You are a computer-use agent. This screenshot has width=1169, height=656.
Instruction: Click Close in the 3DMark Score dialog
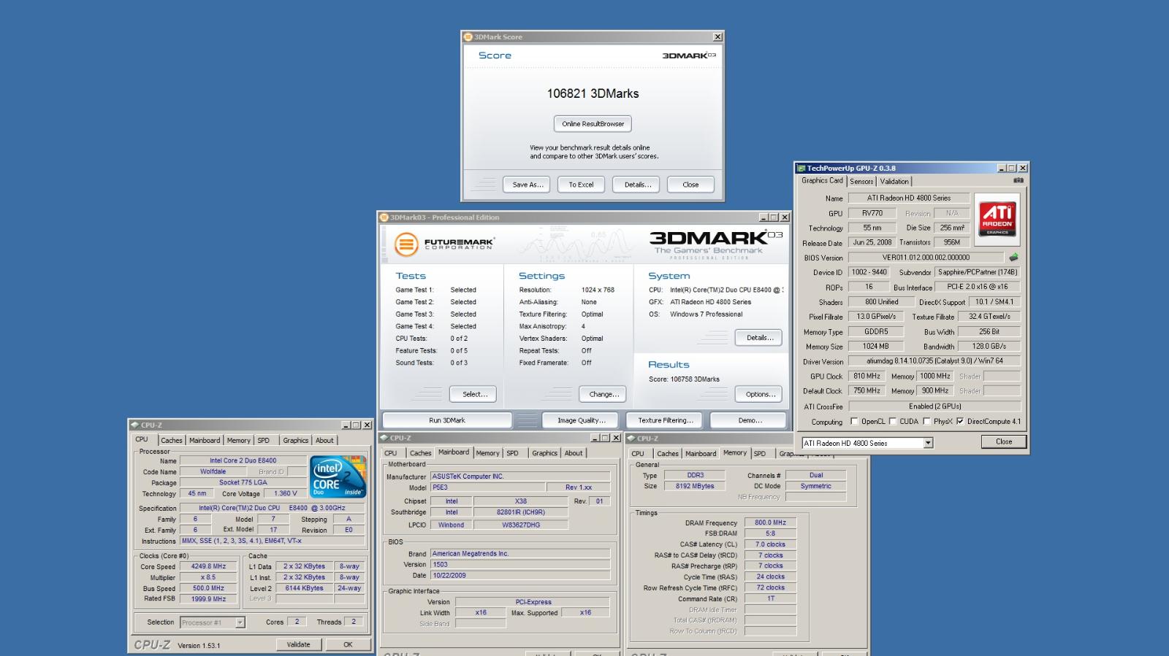point(690,185)
